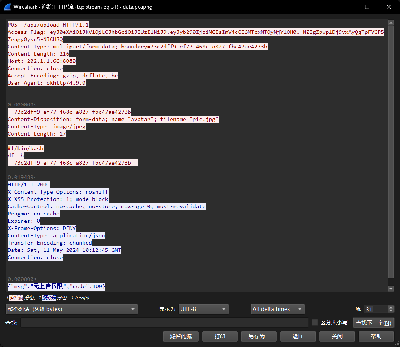
Task: Click the 另存为... save as button
Action: [259, 336]
